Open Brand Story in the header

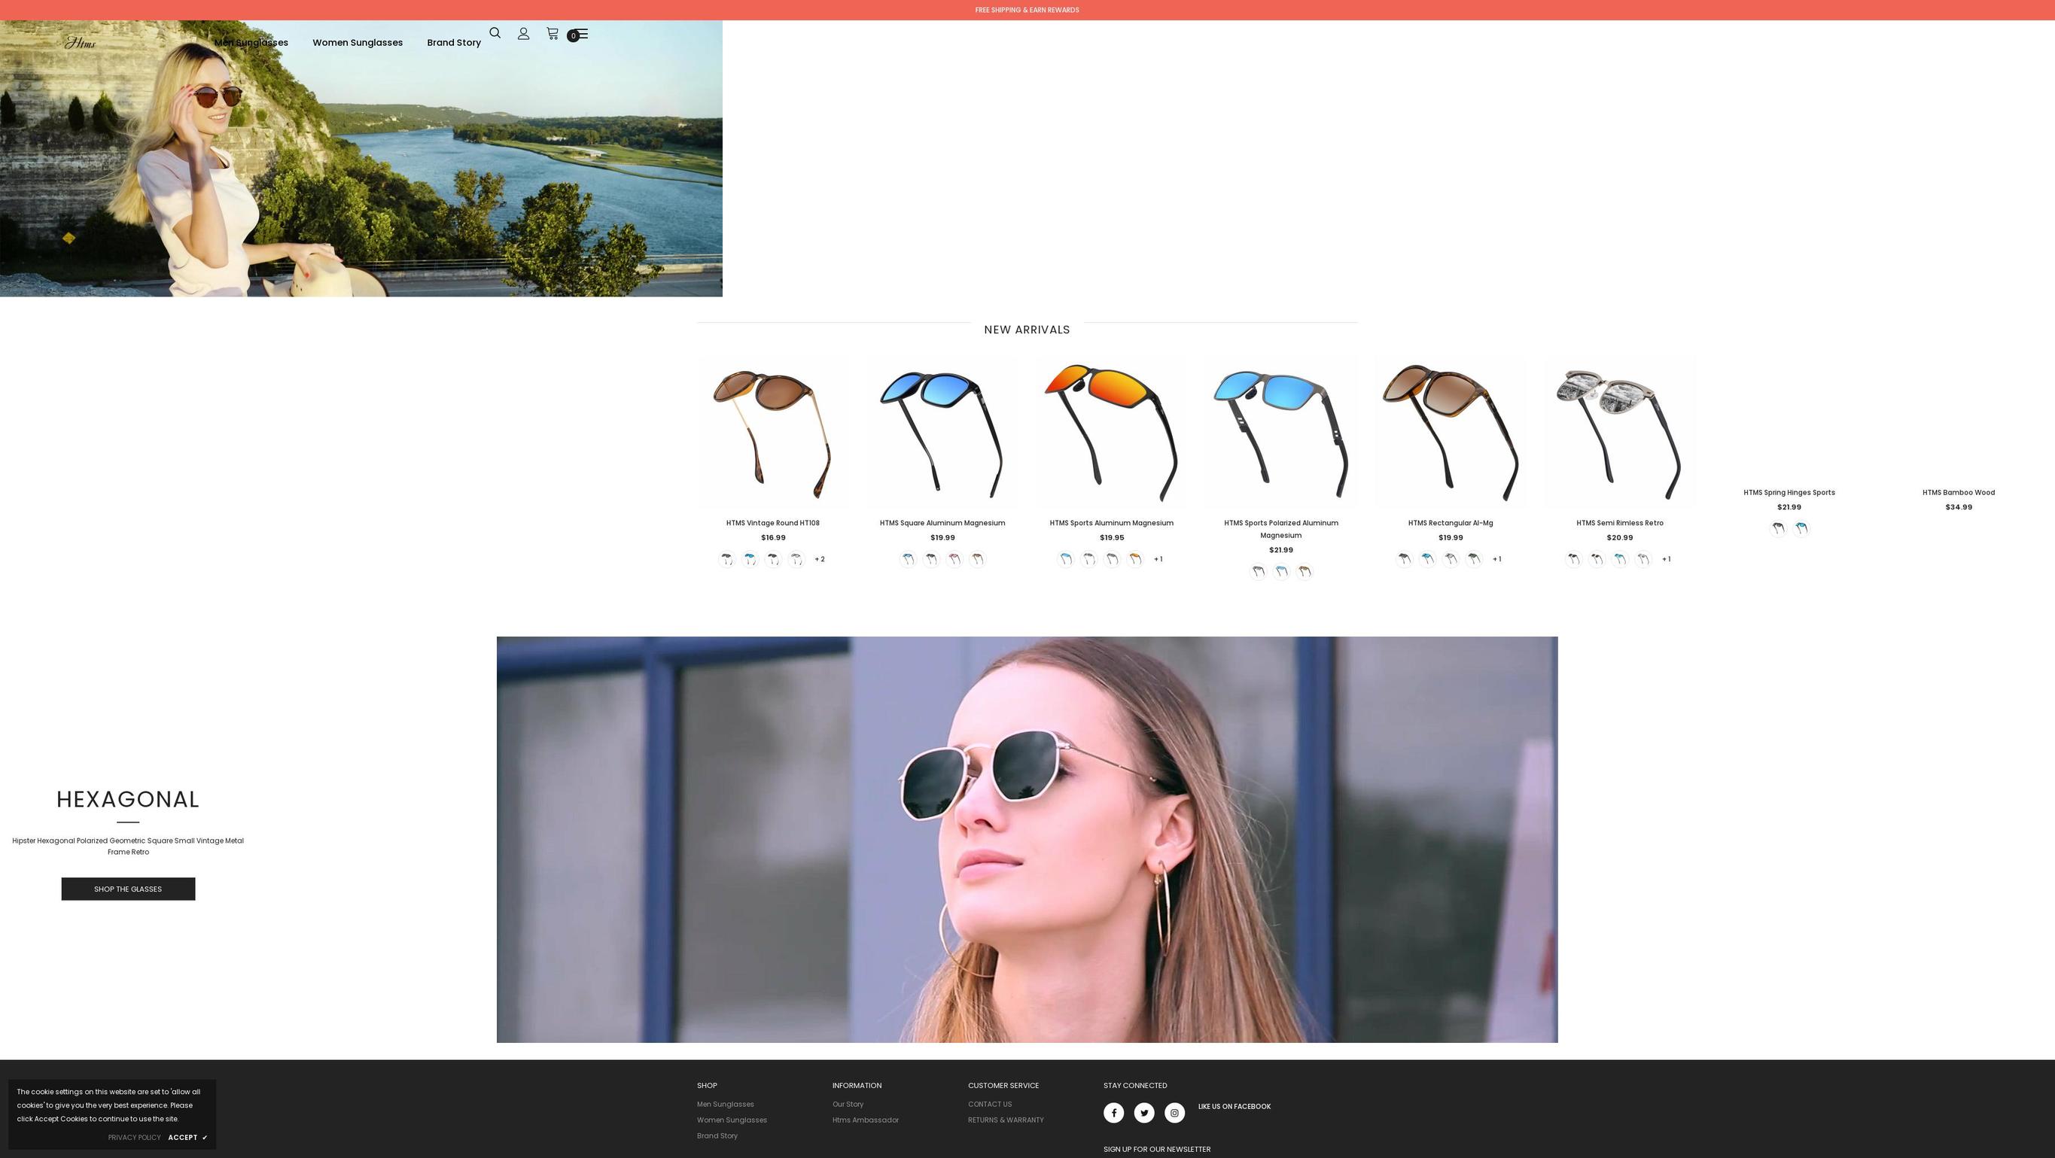(x=454, y=43)
